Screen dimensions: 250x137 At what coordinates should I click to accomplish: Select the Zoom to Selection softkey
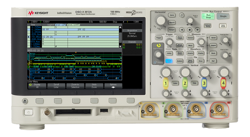coord(75,86)
